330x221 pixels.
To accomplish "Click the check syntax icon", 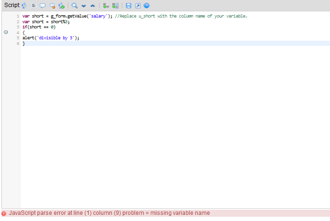I will click(62, 6).
